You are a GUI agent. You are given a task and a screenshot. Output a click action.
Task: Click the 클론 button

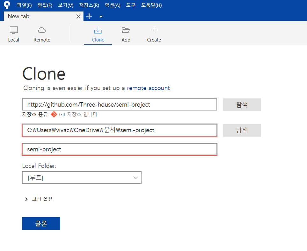point(41,223)
